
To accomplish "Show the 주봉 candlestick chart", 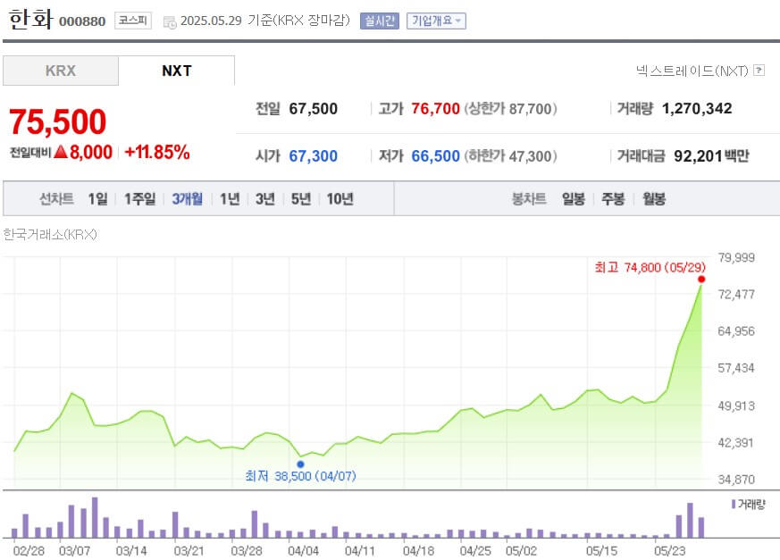I will coord(613,199).
